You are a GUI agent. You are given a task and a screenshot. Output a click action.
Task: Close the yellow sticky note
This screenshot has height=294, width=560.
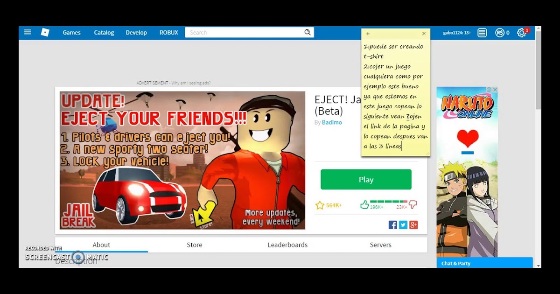[x=424, y=34]
